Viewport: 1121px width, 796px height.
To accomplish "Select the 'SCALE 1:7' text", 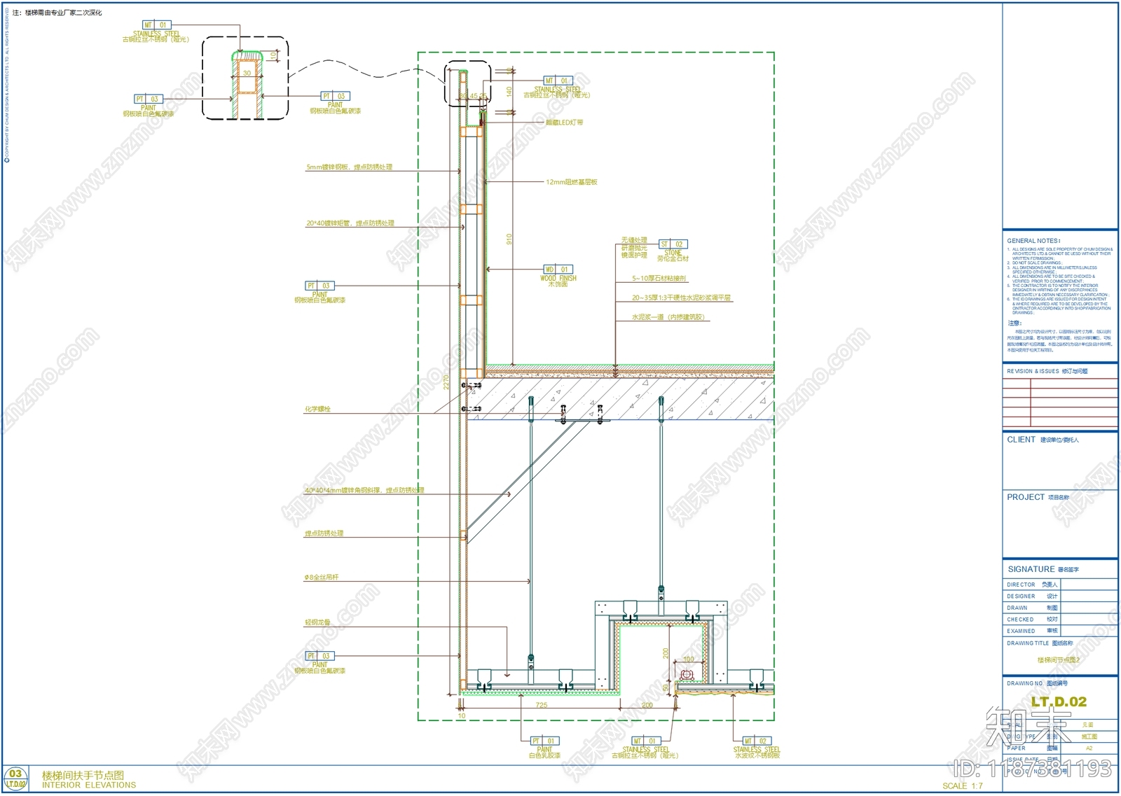I will click(x=963, y=786).
